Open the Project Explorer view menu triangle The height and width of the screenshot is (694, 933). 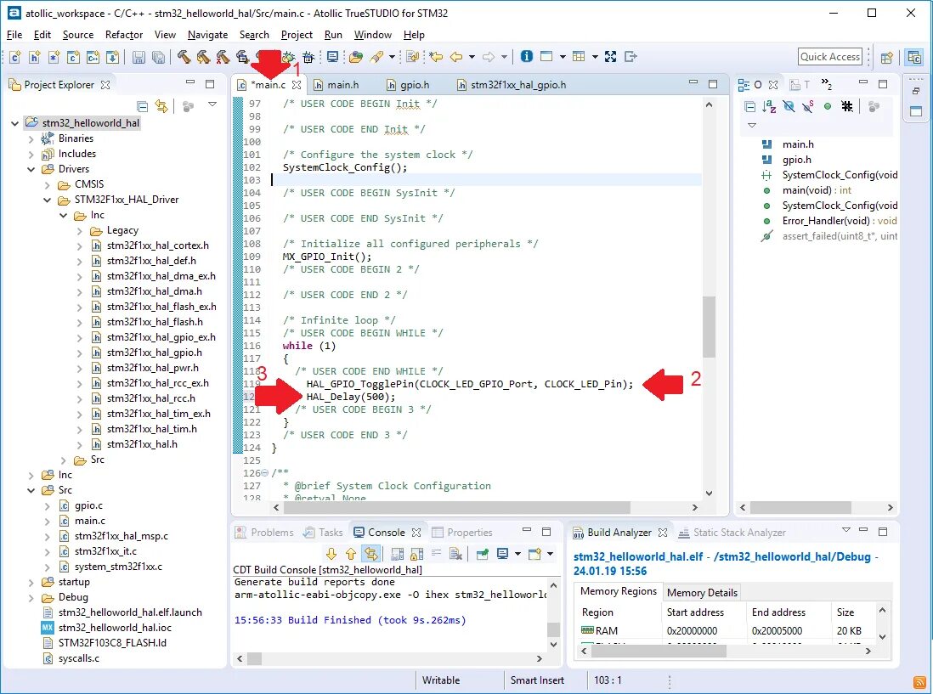[x=212, y=104]
